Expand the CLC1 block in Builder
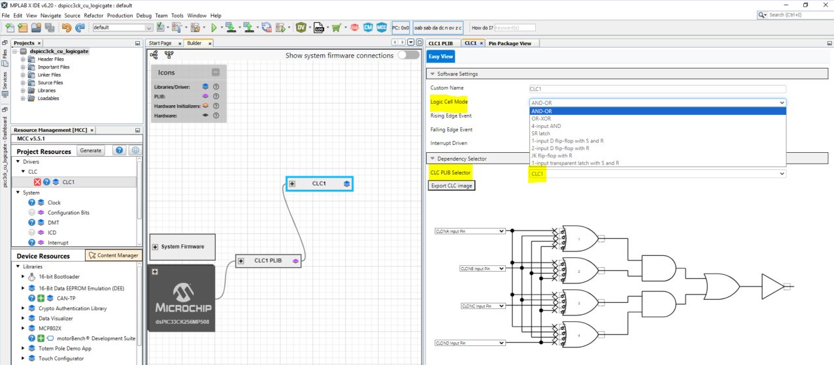 (x=292, y=184)
